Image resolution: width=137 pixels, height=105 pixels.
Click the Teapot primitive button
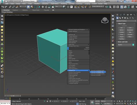point(122,37)
